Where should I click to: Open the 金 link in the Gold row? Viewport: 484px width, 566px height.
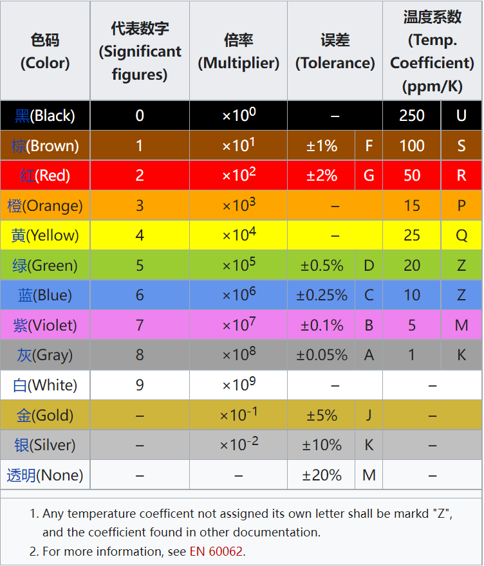(24, 415)
